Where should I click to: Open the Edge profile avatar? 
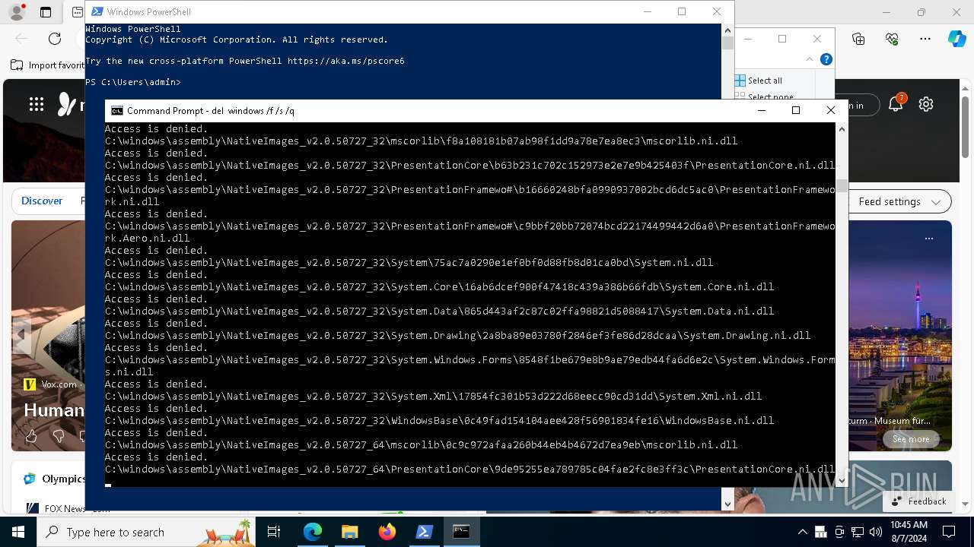16,12
